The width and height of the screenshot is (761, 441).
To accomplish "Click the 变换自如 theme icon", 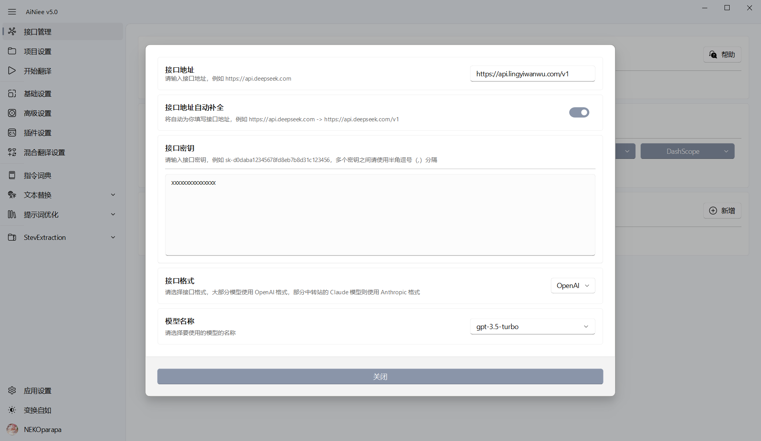I will (x=12, y=410).
